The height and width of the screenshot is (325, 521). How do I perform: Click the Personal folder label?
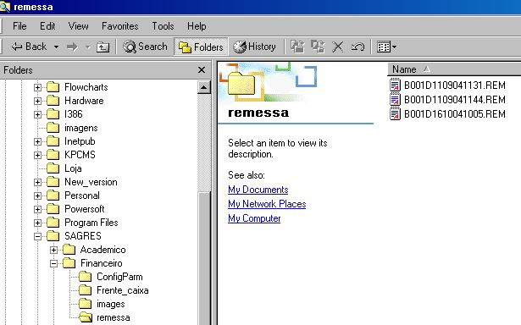click(81, 196)
